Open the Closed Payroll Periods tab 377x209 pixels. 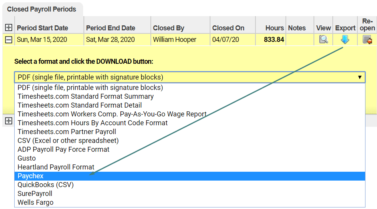(x=42, y=9)
